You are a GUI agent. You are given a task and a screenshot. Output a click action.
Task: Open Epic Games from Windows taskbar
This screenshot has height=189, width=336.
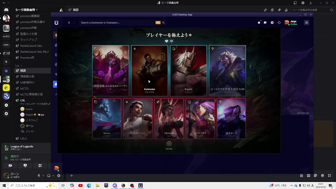click(106, 186)
